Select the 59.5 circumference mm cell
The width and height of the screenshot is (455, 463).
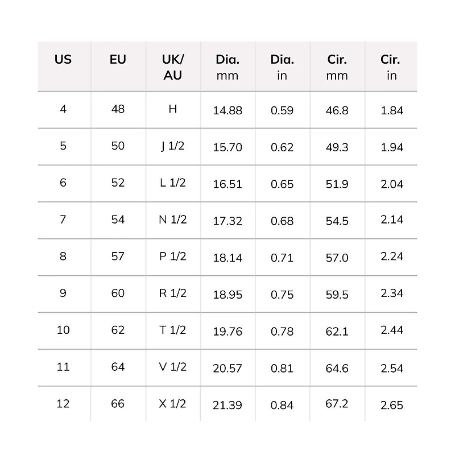pos(337,295)
